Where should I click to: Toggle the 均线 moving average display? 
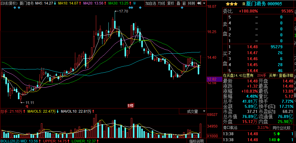point(161,3)
